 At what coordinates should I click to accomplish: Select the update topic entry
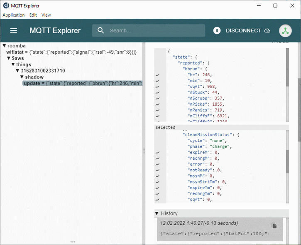pos(83,84)
